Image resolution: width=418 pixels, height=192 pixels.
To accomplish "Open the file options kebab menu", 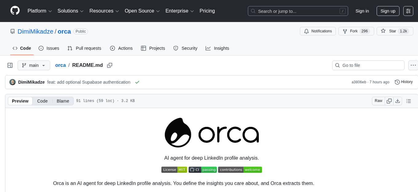I will click(413, 65).
